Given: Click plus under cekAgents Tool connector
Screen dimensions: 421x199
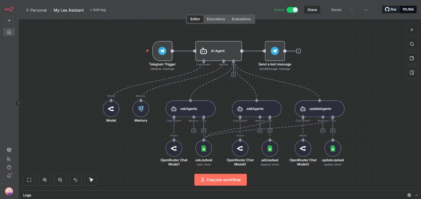Looking at the screenshot, I should 203,131.
